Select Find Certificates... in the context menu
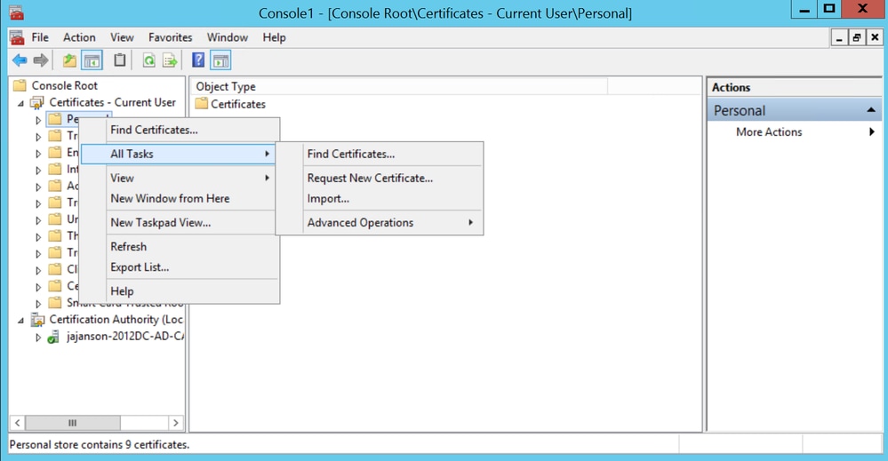Screen dimensions: 888x461 coord(180,130)
